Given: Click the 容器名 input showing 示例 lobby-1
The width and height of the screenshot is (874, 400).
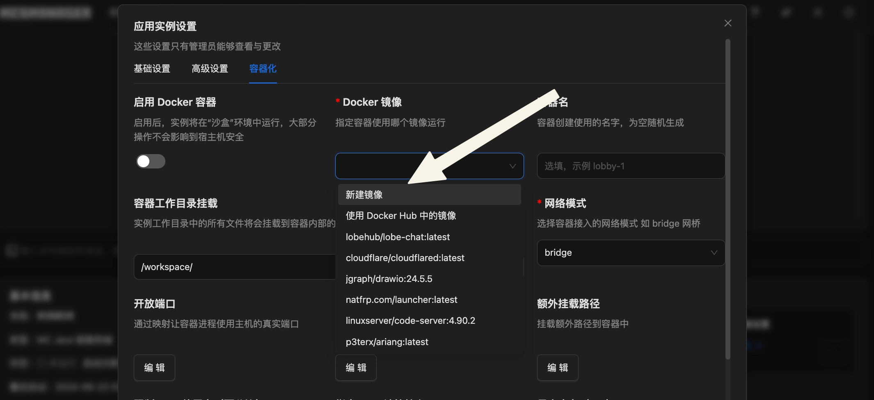Looking at the screenshot, I should point(631,166).
